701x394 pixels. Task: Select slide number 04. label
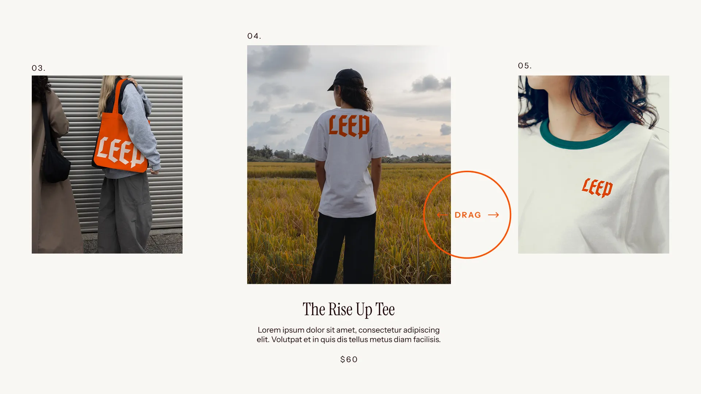[x=254, y=36]
